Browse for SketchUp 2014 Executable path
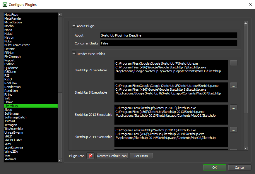This screenshot has width=255, height=174. (234, 130)
